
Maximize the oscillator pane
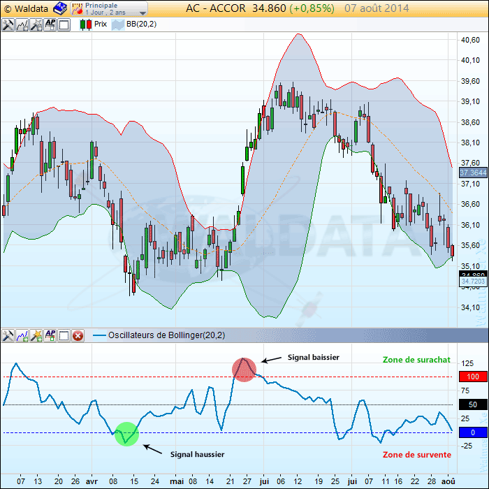tap(64, 335)
